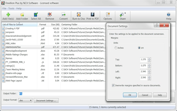Viewport: 177px width, 111px height.
Task: Click the Help toolbar icon
Action: (169, 15)
